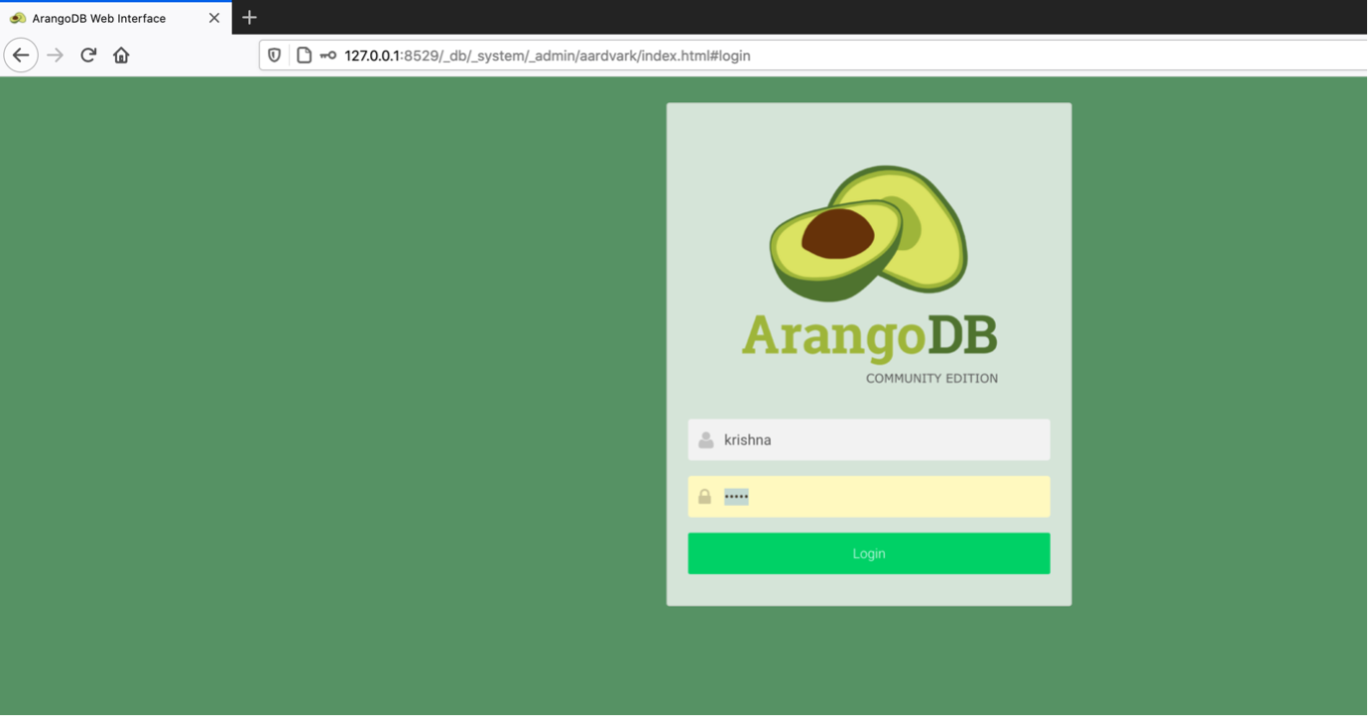Select the ArangoDB Web Interface tab
Viewport: 1370px width, 718px height.
(x=109, y=17)
